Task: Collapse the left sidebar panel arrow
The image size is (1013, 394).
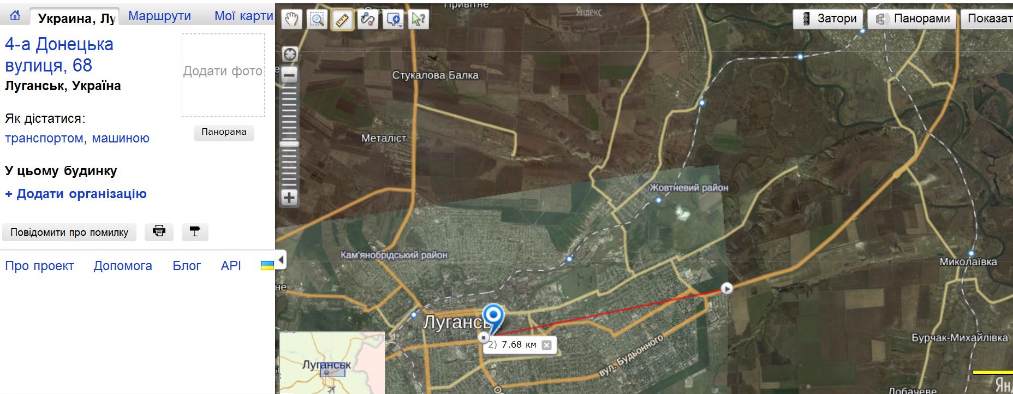Action: click(281, 260)
